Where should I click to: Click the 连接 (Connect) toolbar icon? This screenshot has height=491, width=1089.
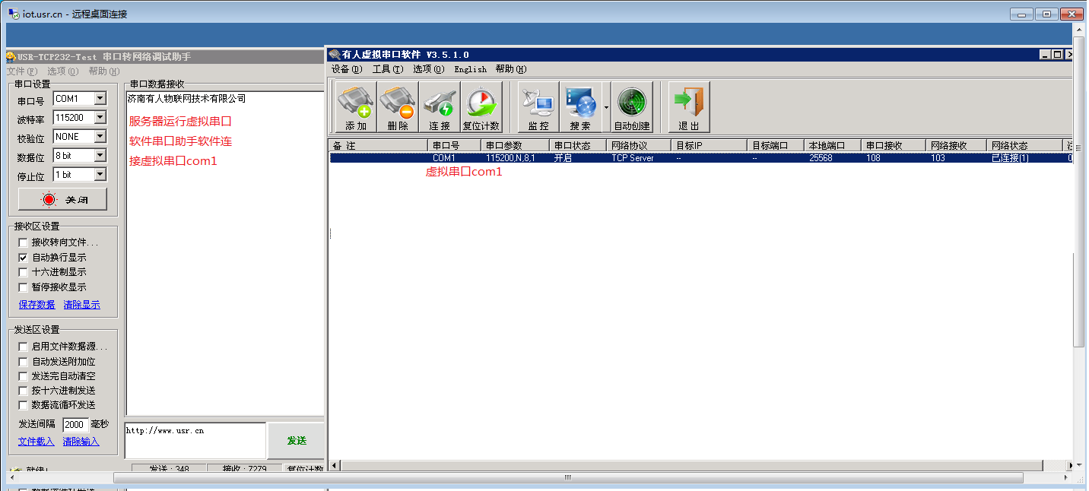(439, 107)
